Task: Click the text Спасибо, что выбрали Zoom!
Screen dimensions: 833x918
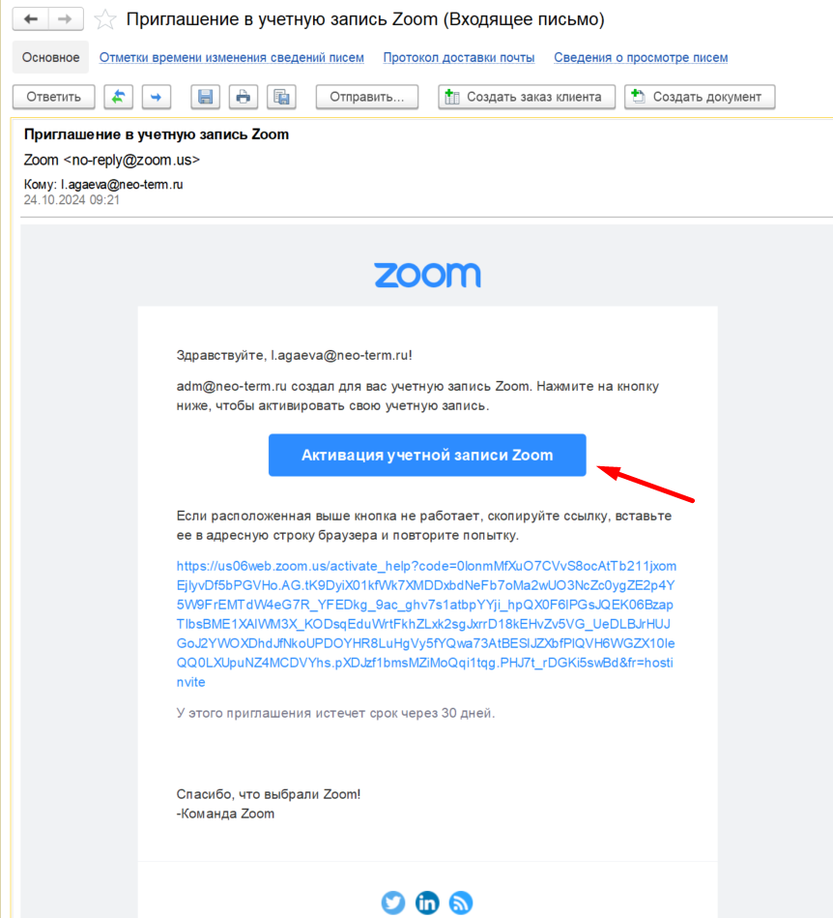Action: coord(269,794)
